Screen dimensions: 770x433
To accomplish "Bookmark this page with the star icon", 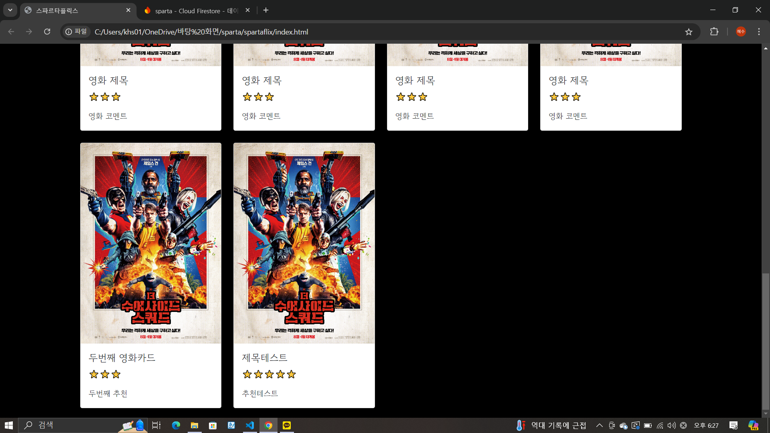I will [x=689, y=32].
